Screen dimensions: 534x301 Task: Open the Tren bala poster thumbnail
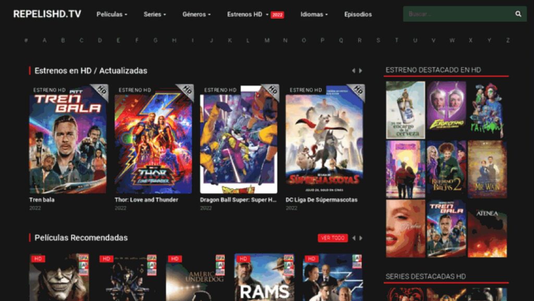pos(68,139)
